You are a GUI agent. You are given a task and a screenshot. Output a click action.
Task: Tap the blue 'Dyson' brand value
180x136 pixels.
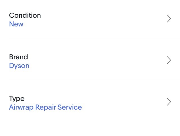pos(19,66)
